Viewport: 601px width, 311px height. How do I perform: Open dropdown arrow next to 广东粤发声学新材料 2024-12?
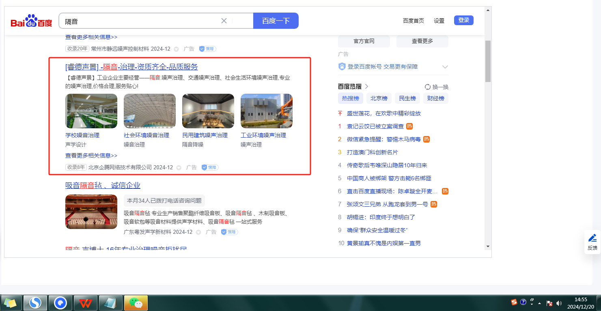click(x=198, y=232)
